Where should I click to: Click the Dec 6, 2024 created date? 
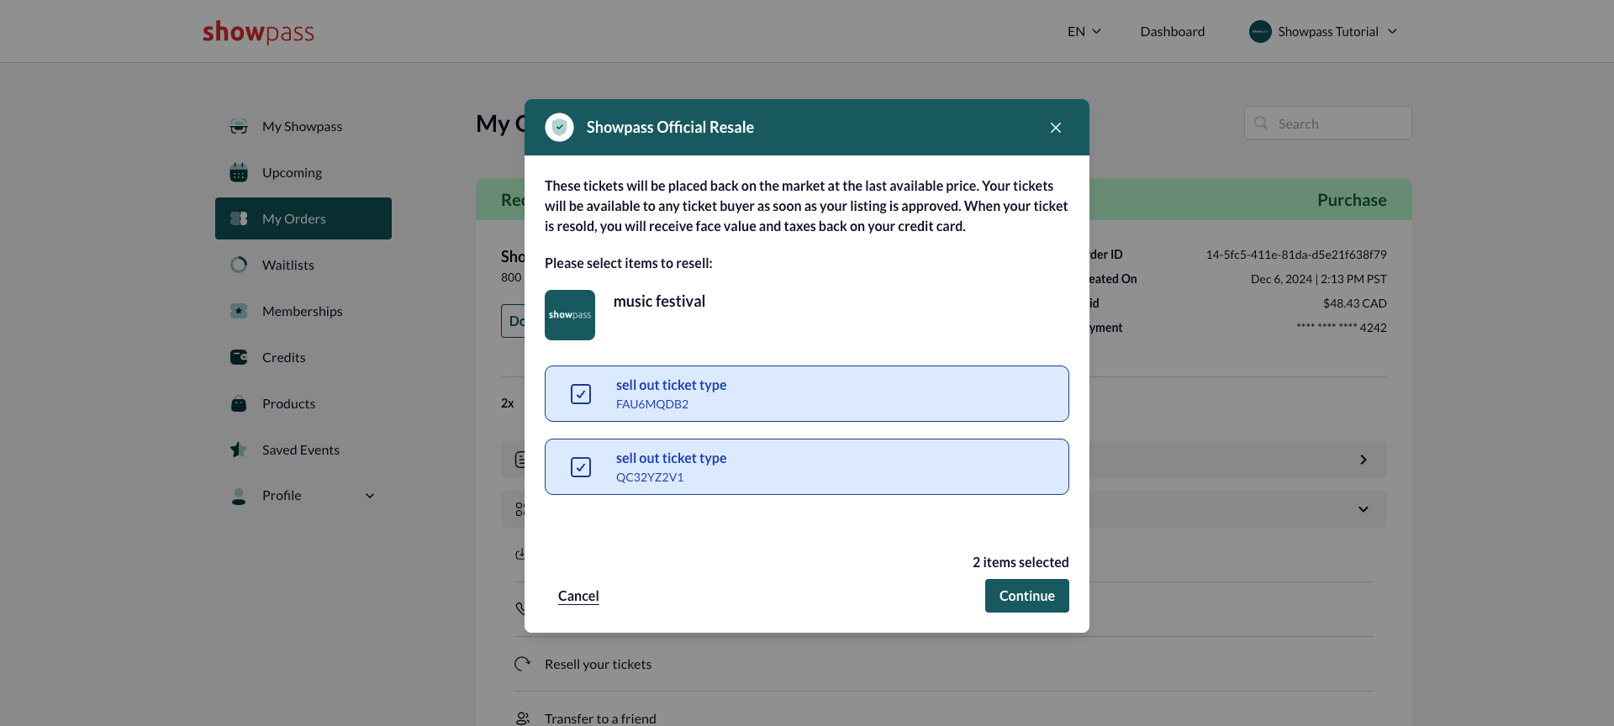click(x=1318, y=279)
